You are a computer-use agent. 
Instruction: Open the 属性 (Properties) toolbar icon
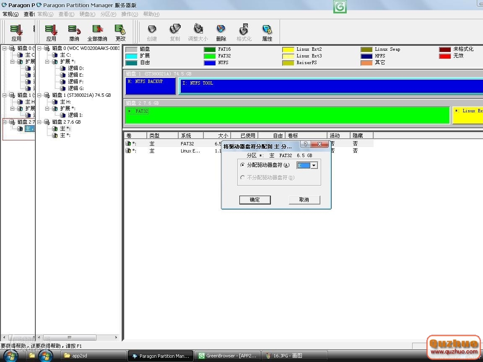(267, 32)
